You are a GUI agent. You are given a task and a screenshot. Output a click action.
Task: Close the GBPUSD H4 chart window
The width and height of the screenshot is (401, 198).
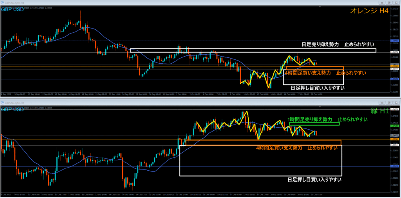click(x=396, y=2)
